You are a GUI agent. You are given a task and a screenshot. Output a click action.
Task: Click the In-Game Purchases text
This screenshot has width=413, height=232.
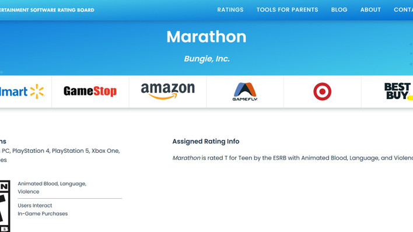click(43, 213)
